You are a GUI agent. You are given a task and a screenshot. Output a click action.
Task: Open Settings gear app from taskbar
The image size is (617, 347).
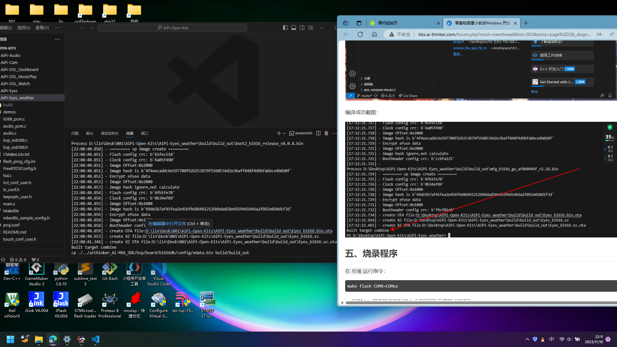click(67, 339)
